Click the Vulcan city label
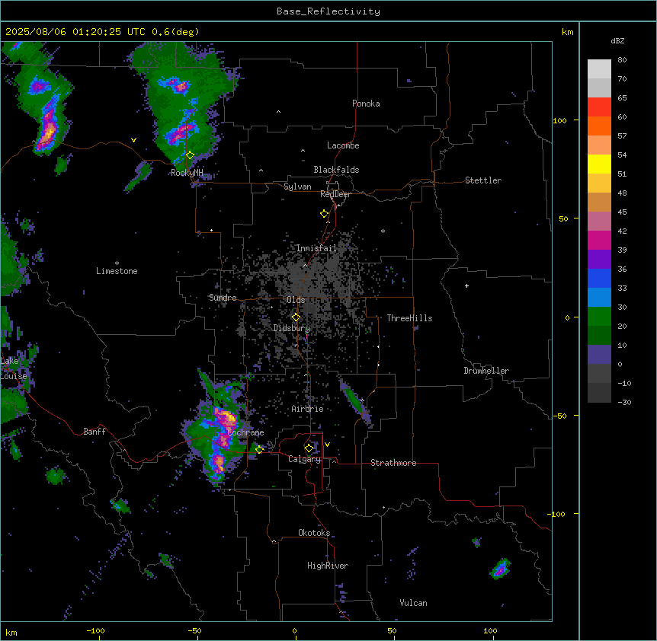The height and width of the screenshot is (641, 657). (414, 603)
